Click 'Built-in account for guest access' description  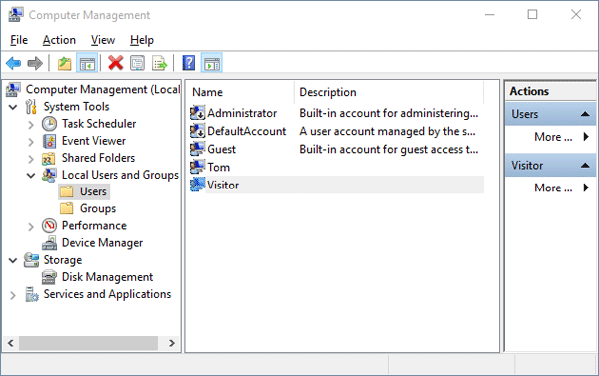point(389,149)
